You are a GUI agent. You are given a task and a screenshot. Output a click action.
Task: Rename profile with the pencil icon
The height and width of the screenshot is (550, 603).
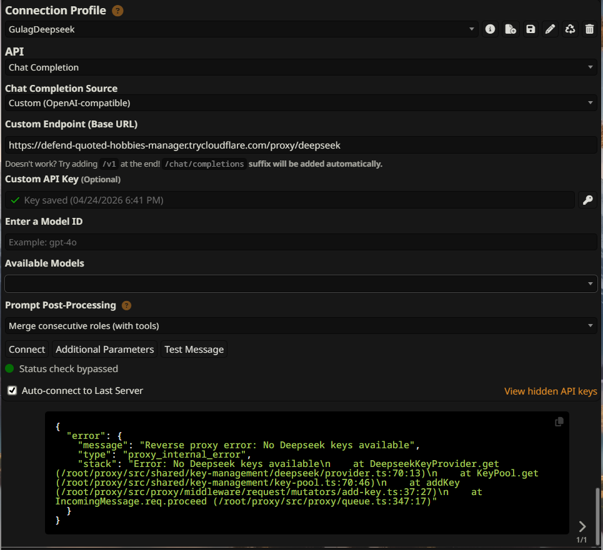(x=550, y=29)
